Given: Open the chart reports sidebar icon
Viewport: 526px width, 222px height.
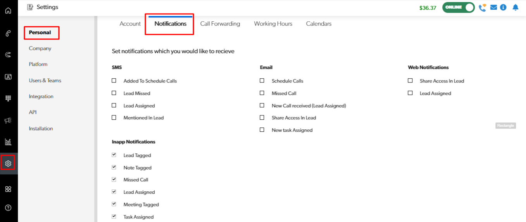Looking at the screenshot, I should [x=8, y=142].
